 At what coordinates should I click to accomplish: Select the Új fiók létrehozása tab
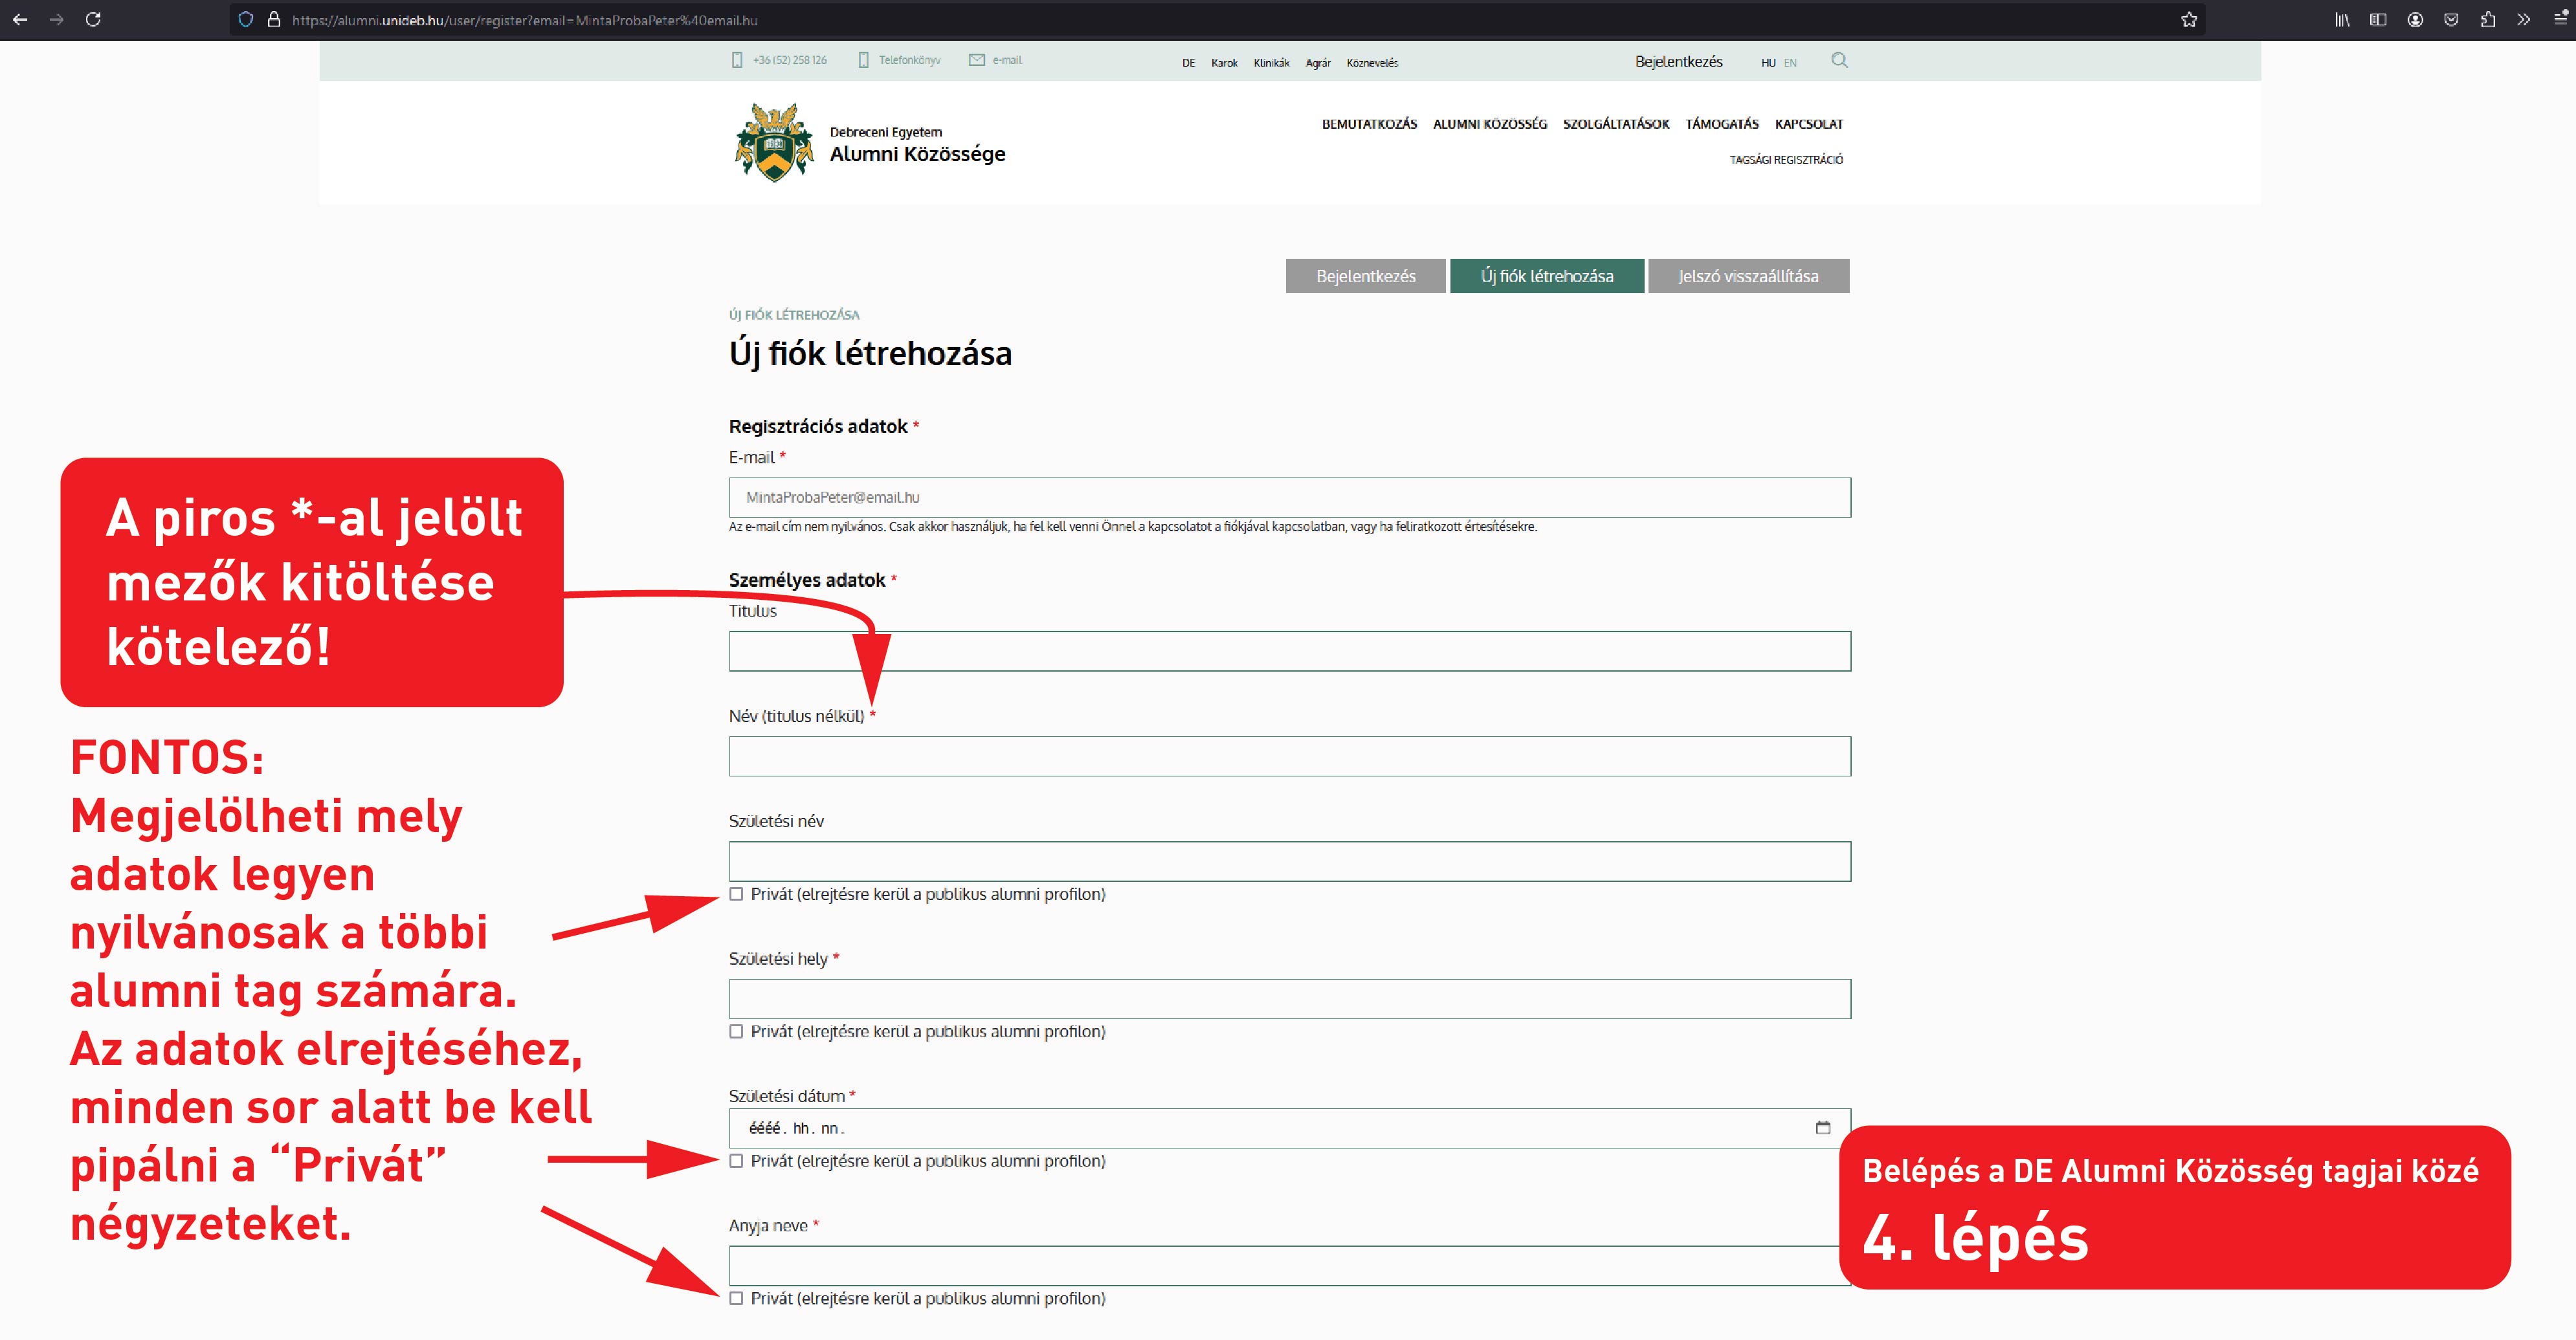pyautogui.click(x=1547, y=276)
